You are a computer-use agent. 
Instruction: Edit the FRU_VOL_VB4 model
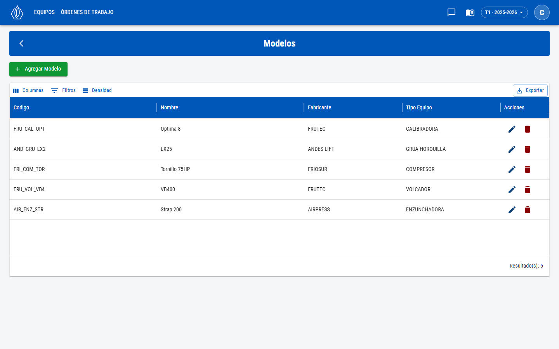click(x=512, y=190)
